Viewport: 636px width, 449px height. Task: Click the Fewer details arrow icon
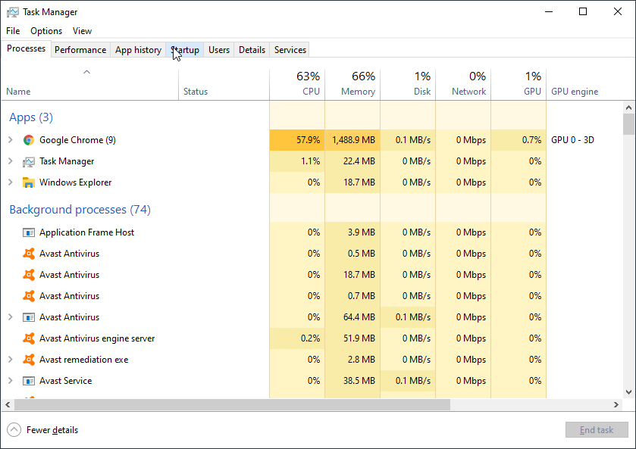[x=14, y=430]
